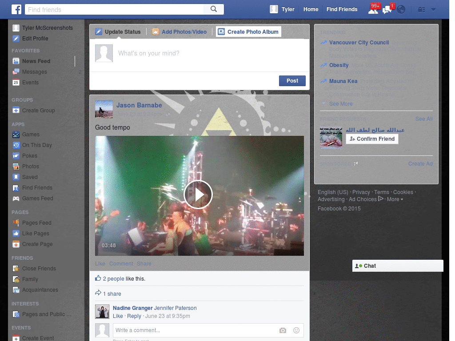This screenshot has width=455, height=341.
Task: Click the Post button
Action: pyautogui.click(x=292, y=81)
